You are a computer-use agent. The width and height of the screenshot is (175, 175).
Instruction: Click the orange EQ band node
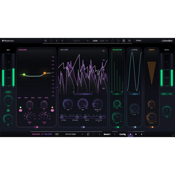[x=45, y=73]
